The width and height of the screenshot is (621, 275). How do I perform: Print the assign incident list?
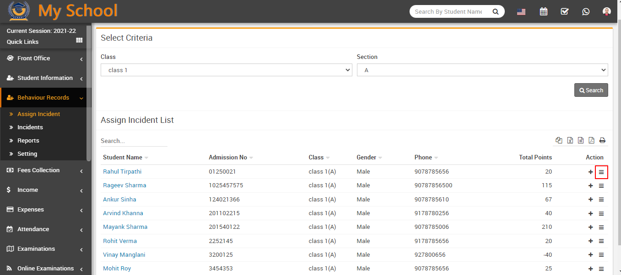tap(602, 141)
